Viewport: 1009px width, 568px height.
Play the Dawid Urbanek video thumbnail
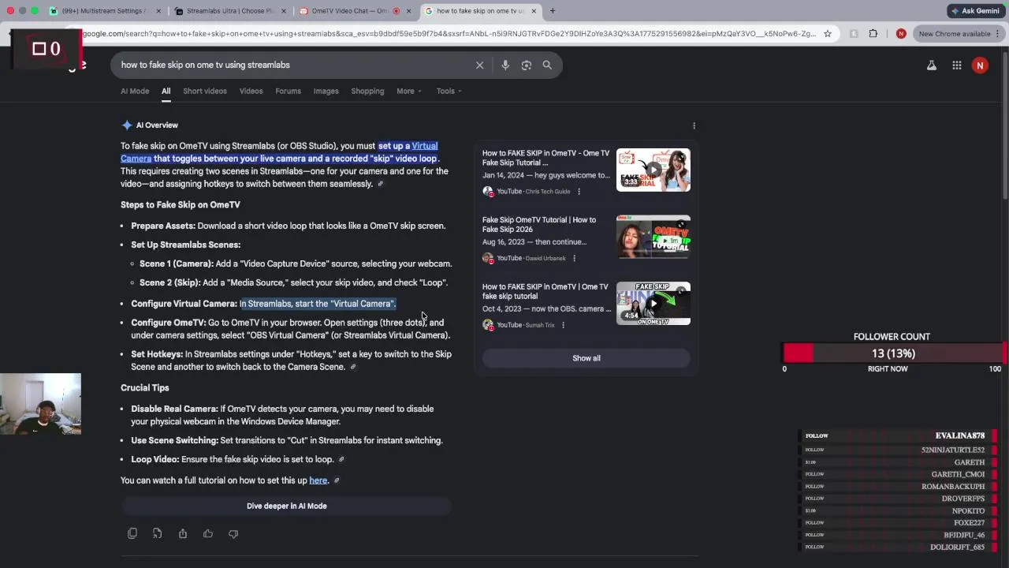(x=653, y=237)
